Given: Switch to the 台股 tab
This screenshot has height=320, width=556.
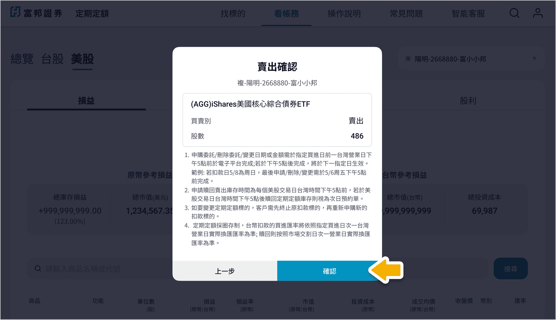Looking at the screenshot, I should [x=52, y=59].
